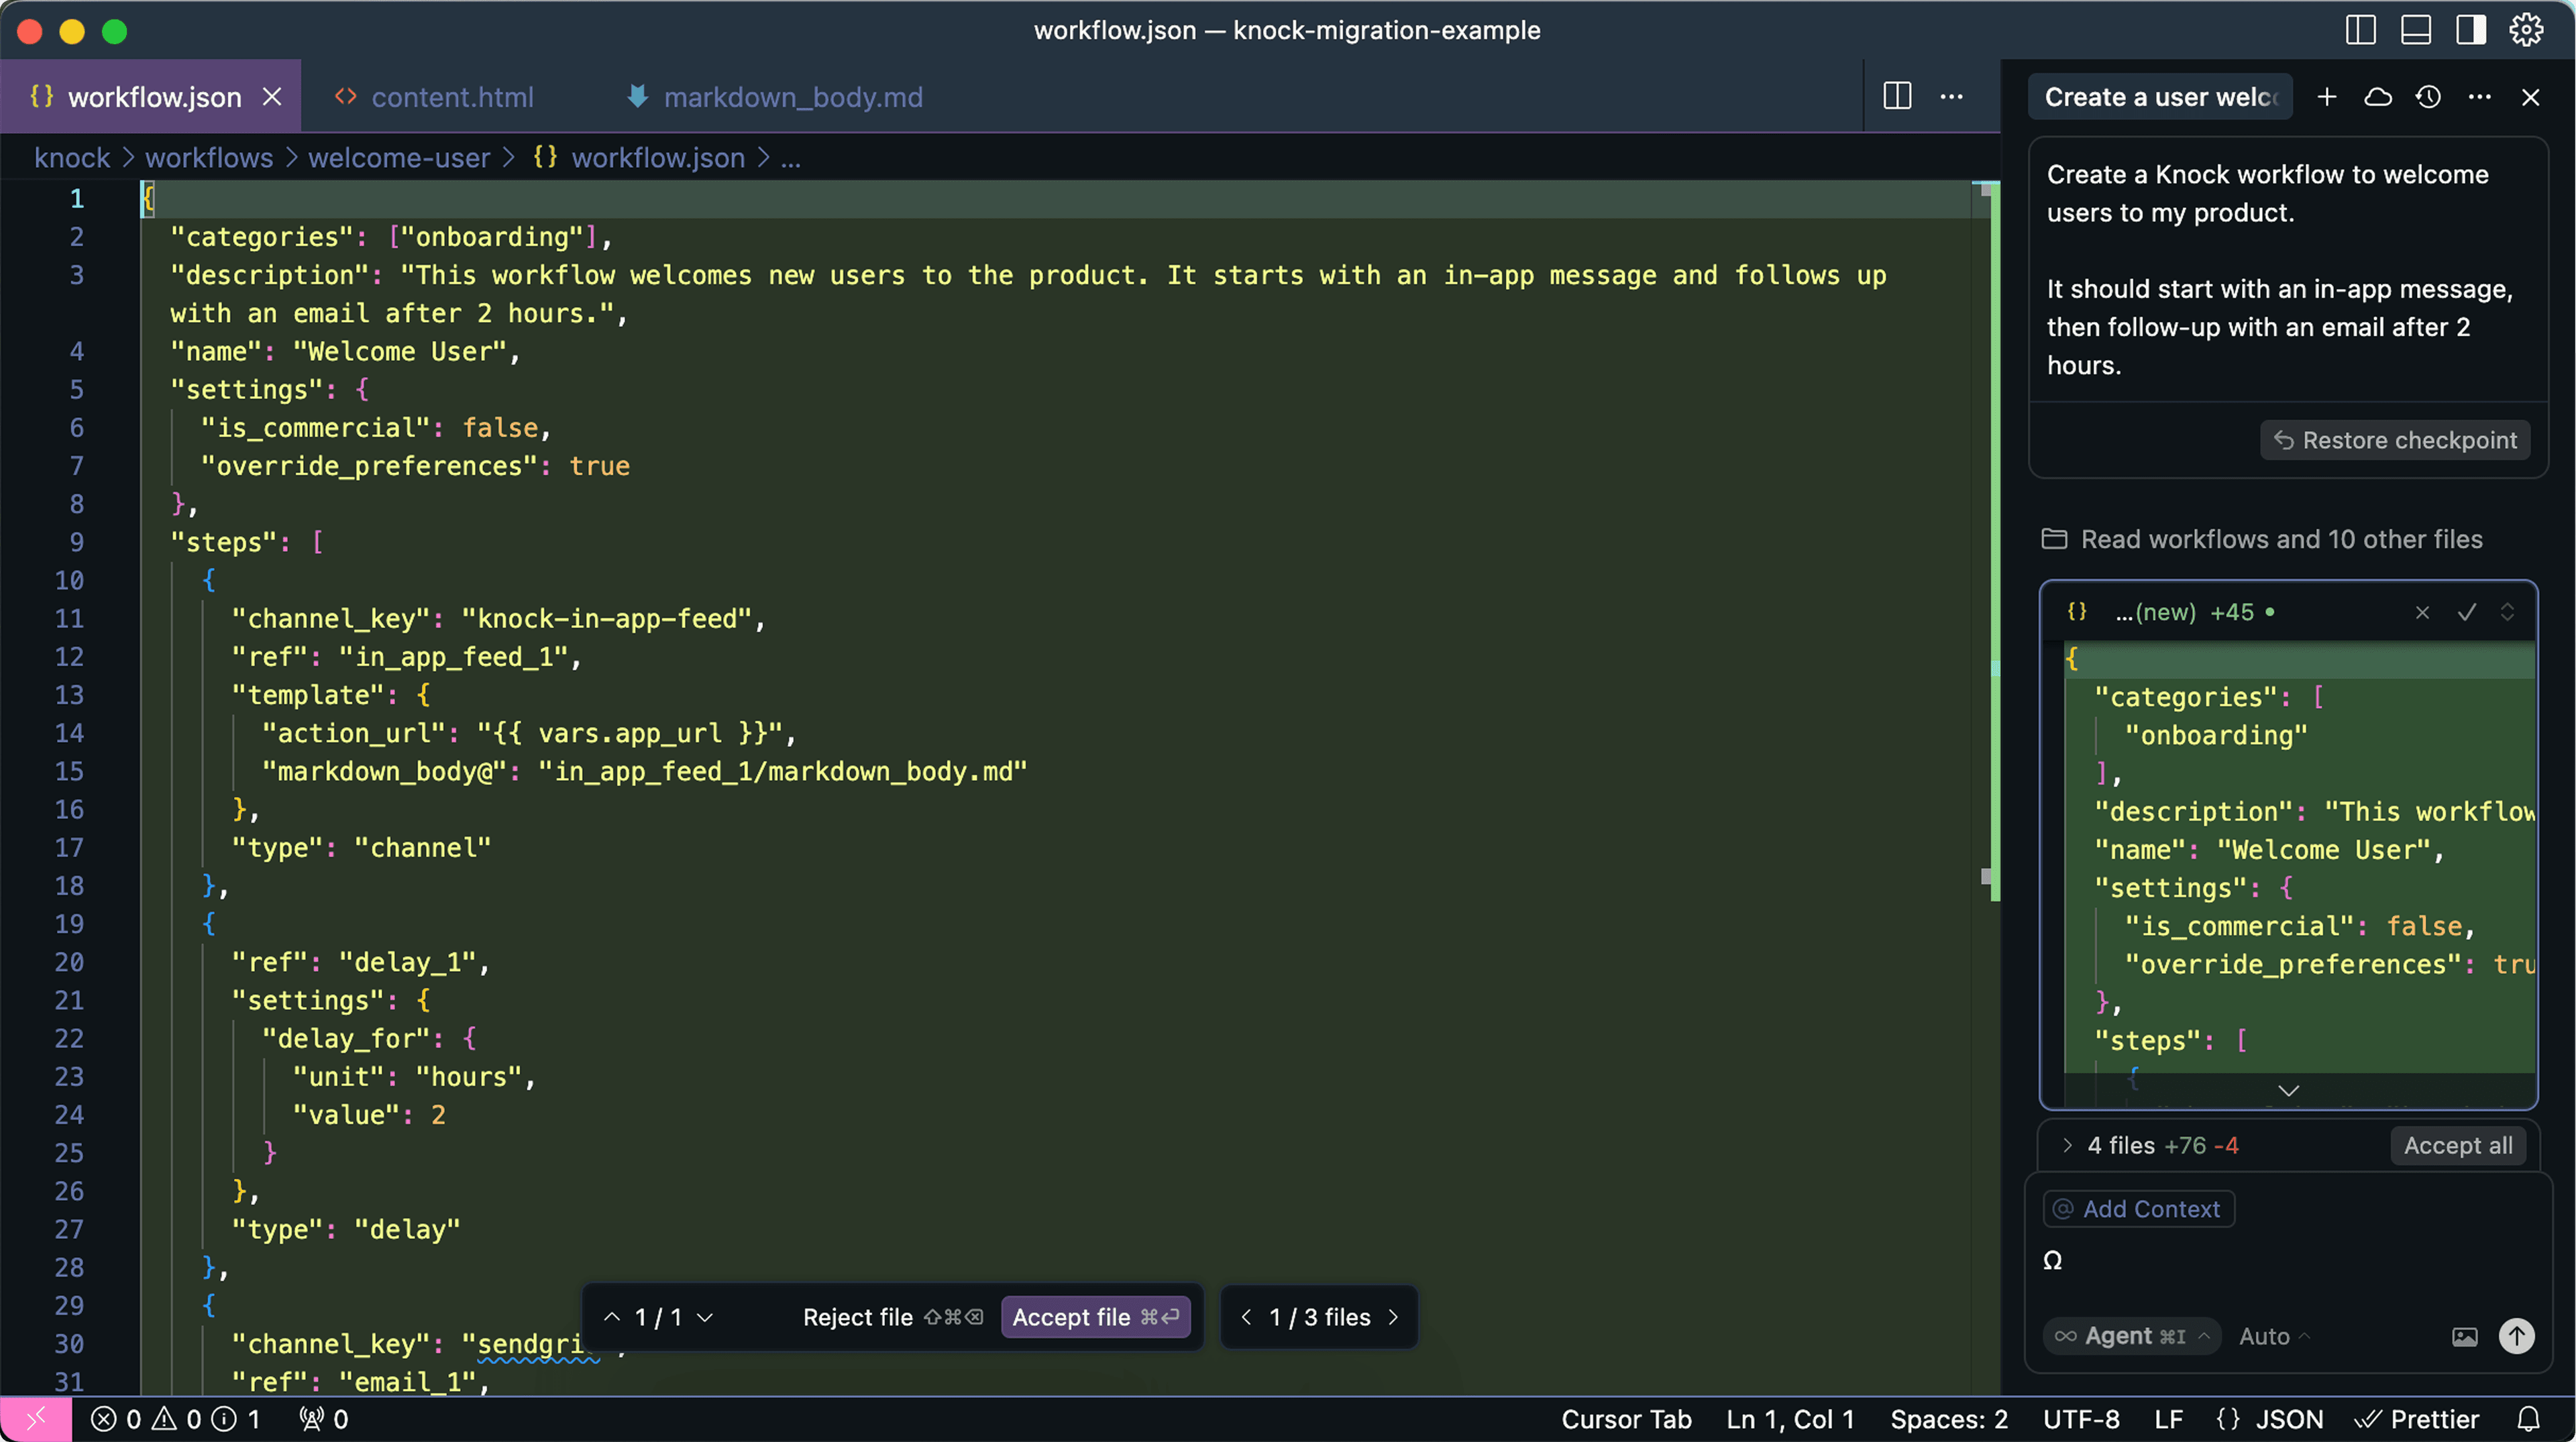
Task: Toggle the primary sidebar layout icon
Action: [2360, 30]
